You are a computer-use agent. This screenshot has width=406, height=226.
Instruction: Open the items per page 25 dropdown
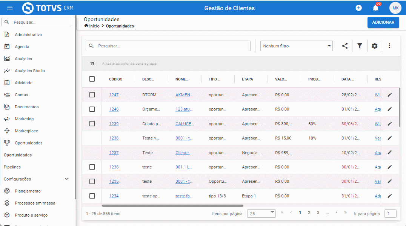coord(261,214)
